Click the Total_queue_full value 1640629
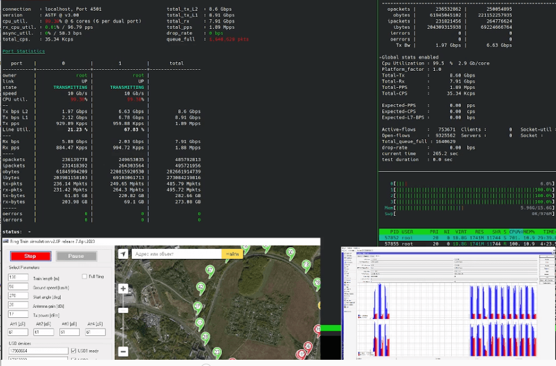The width and height of the screenshot is (556, 366). (446, 142)
